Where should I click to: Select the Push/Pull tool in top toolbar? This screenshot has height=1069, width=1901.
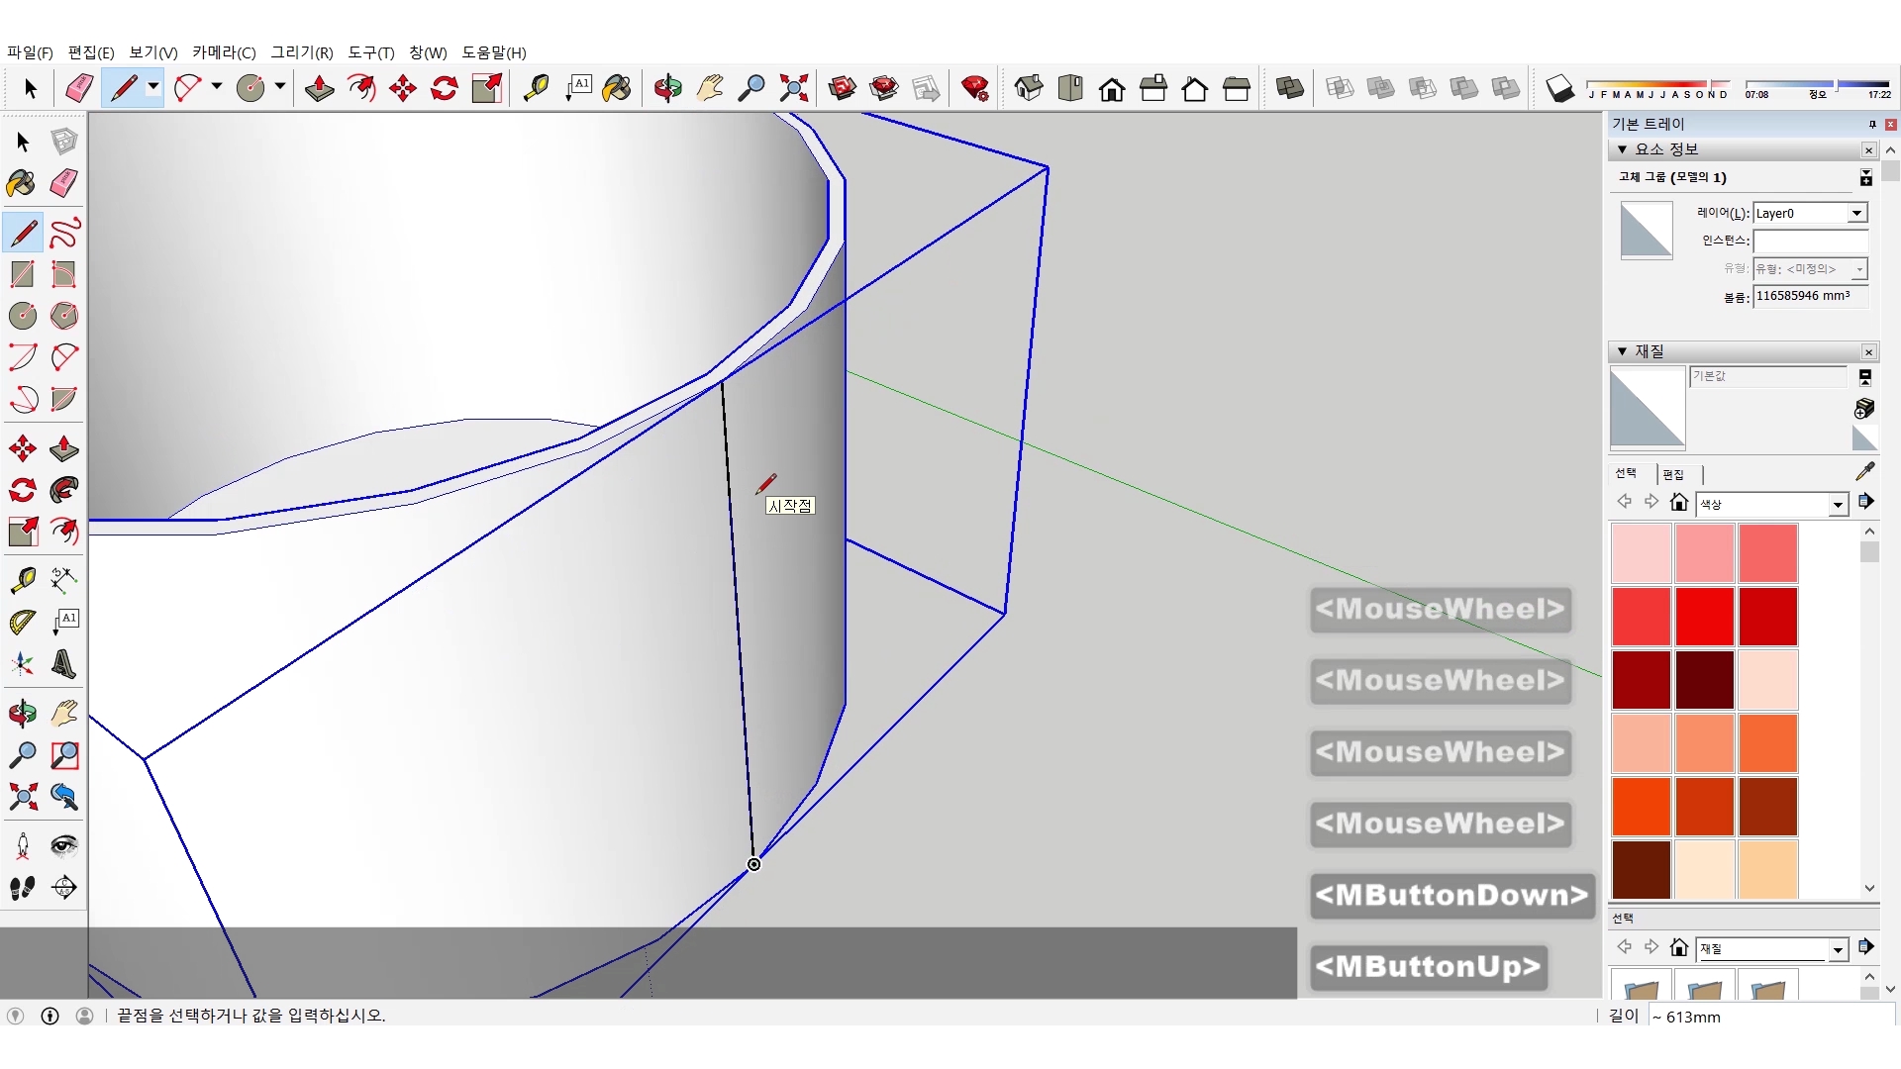click(x=319, y=88)
